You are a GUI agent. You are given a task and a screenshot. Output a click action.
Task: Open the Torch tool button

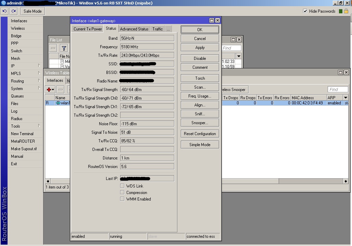[200, 78]
